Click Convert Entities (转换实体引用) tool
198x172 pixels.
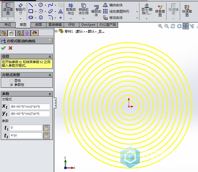tap(84, 9)
